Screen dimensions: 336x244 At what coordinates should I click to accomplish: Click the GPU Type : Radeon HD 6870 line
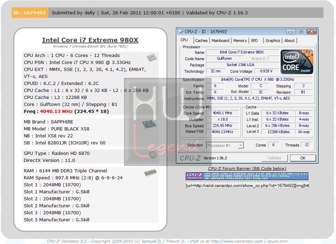[x=57, y=153]
